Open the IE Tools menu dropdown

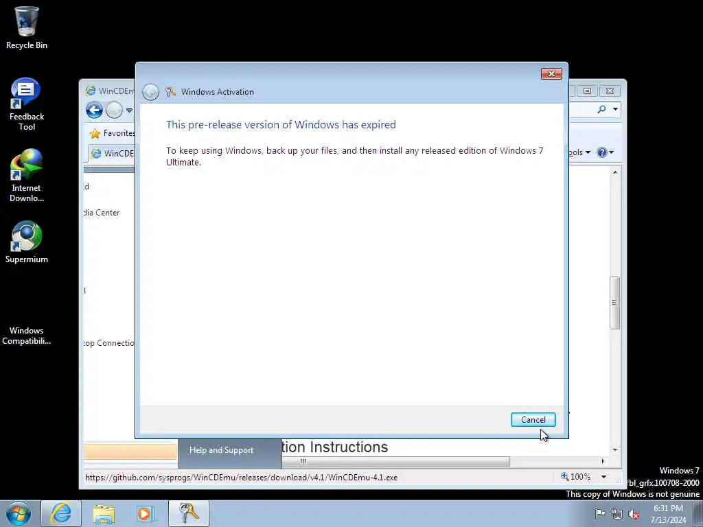580,152
